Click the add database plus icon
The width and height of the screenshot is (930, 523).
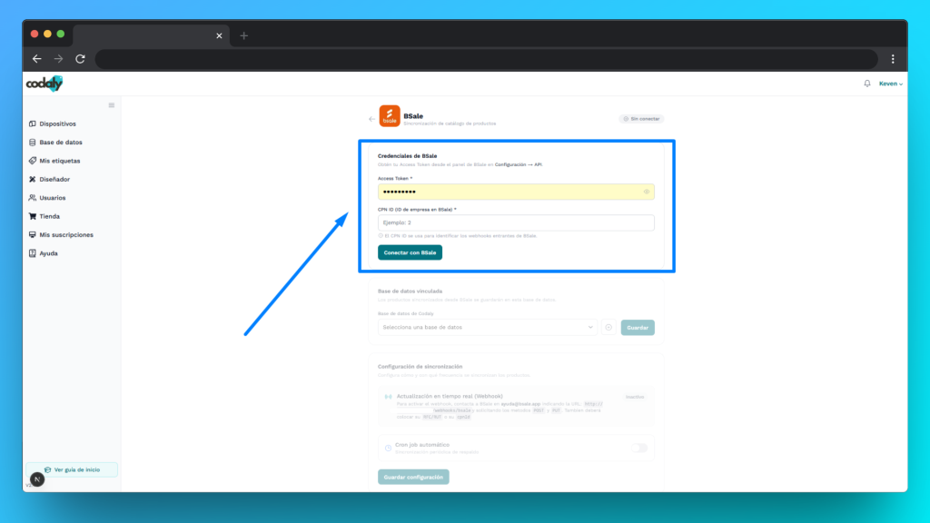point(608,327)
